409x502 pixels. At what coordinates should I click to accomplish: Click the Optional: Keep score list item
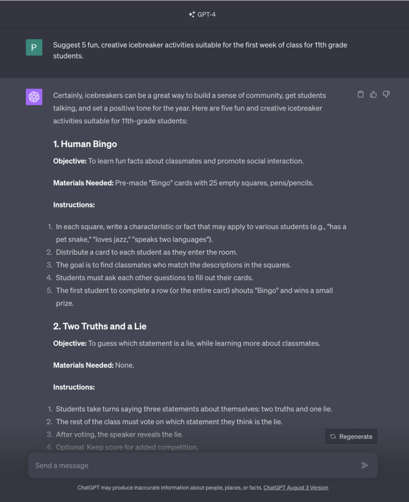tap(127, 447)
